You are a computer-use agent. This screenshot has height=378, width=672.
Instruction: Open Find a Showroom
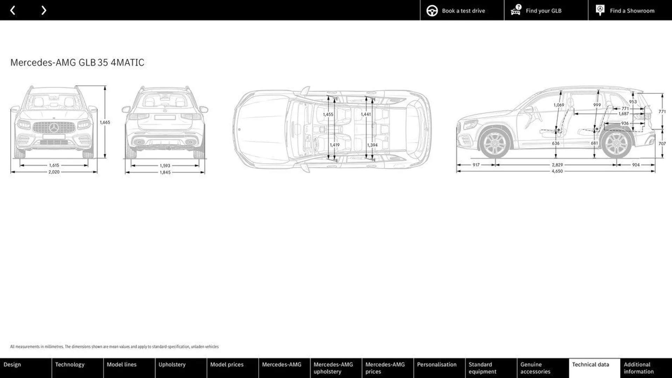(x=630, y=10)
